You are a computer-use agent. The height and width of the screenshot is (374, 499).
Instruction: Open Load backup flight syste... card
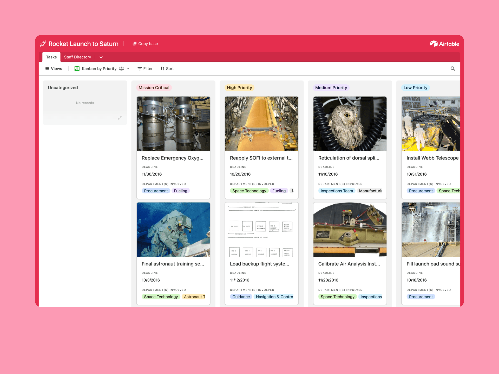[x=259, y=264]
